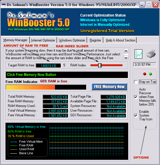Image resolution: width=160 pixels, height=165 pixels.
Task: Click the Target RAM to free value field
Action: click(x=48, y=66)
